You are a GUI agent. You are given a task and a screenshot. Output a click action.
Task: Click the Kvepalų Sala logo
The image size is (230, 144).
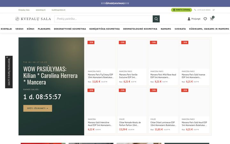point(33,19)
